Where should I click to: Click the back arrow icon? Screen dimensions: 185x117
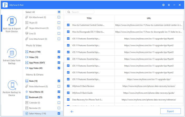pos(72,111)
